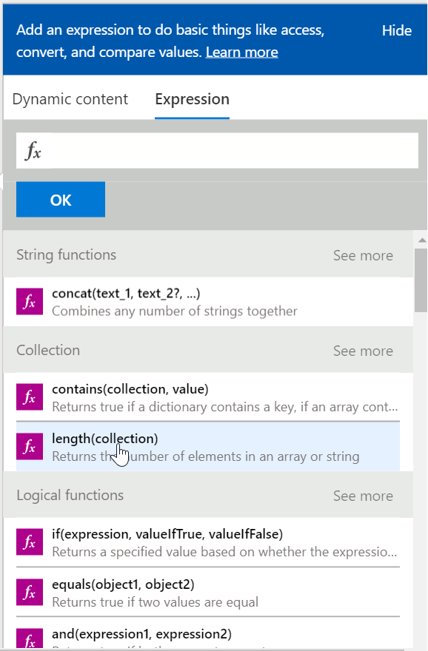See more Logical functions

click(363, 496)
